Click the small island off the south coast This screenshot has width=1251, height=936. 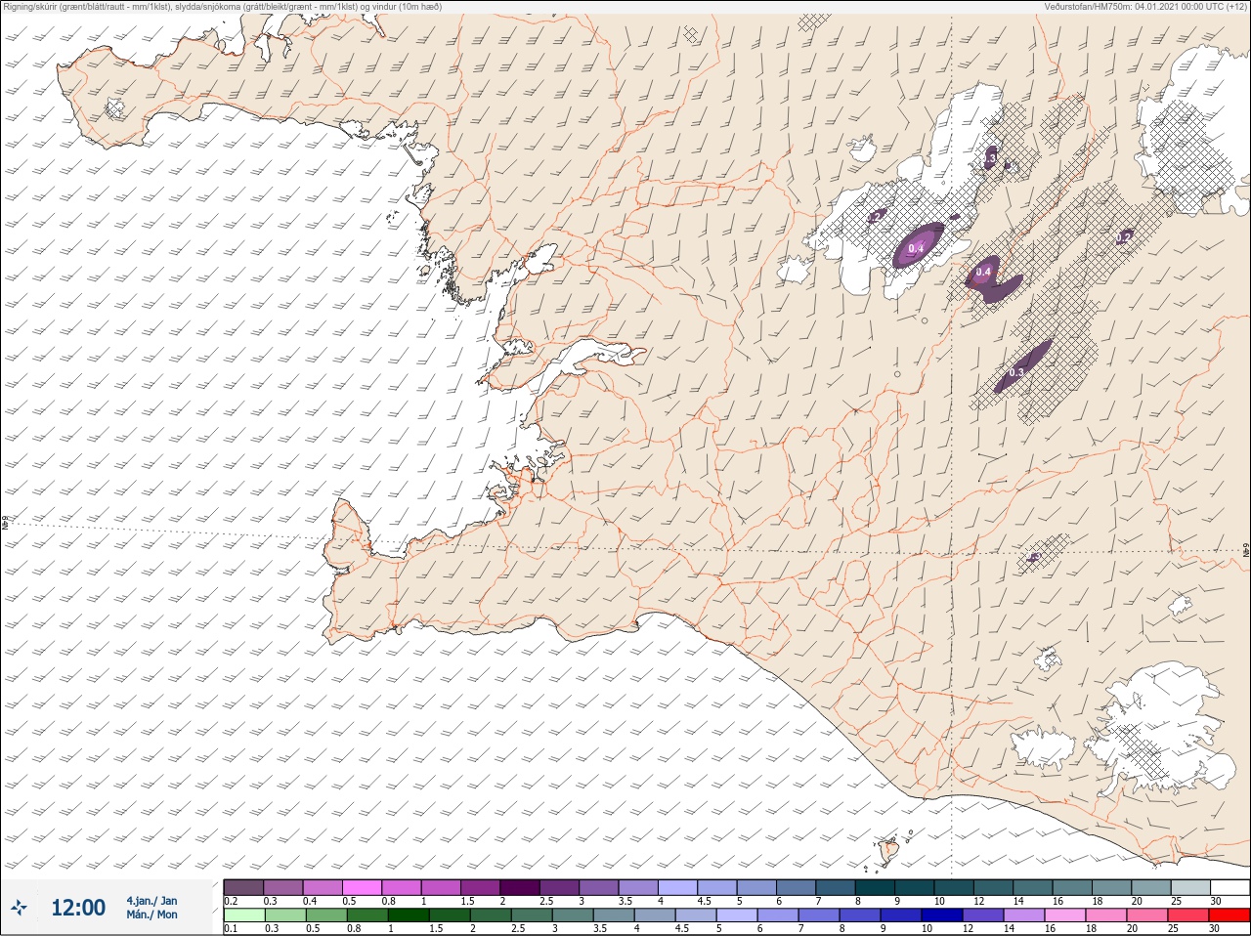(888, 851)
